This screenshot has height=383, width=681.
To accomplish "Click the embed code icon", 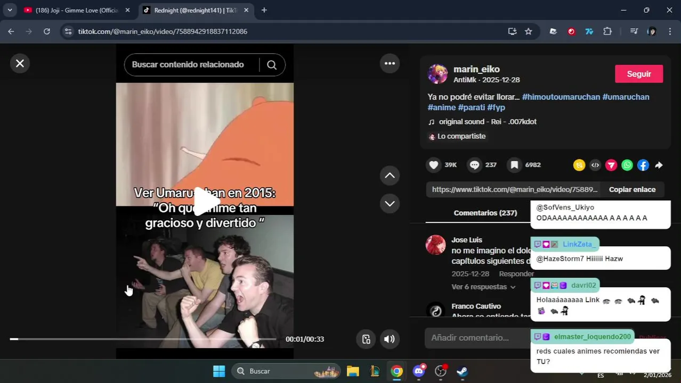I will pyautogui.click(x=595, y=165).
